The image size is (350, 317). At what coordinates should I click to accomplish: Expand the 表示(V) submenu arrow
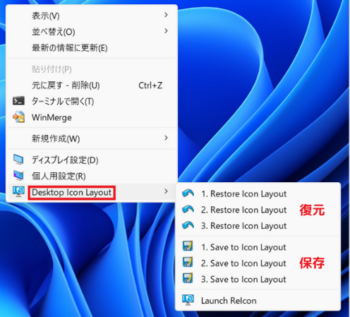coord(166,15)
